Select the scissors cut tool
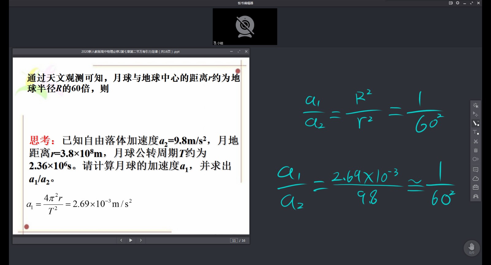 coord(476,141)
